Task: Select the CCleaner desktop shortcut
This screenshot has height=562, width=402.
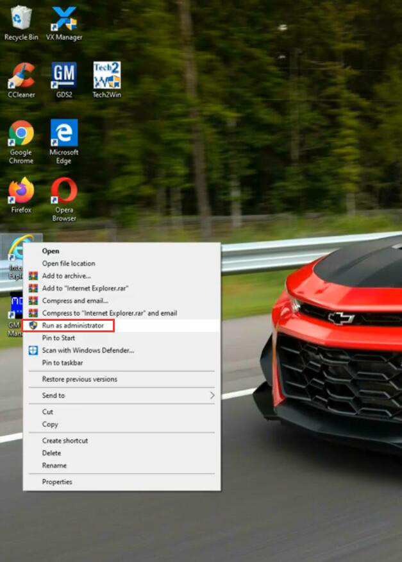Action: [21, 77]
